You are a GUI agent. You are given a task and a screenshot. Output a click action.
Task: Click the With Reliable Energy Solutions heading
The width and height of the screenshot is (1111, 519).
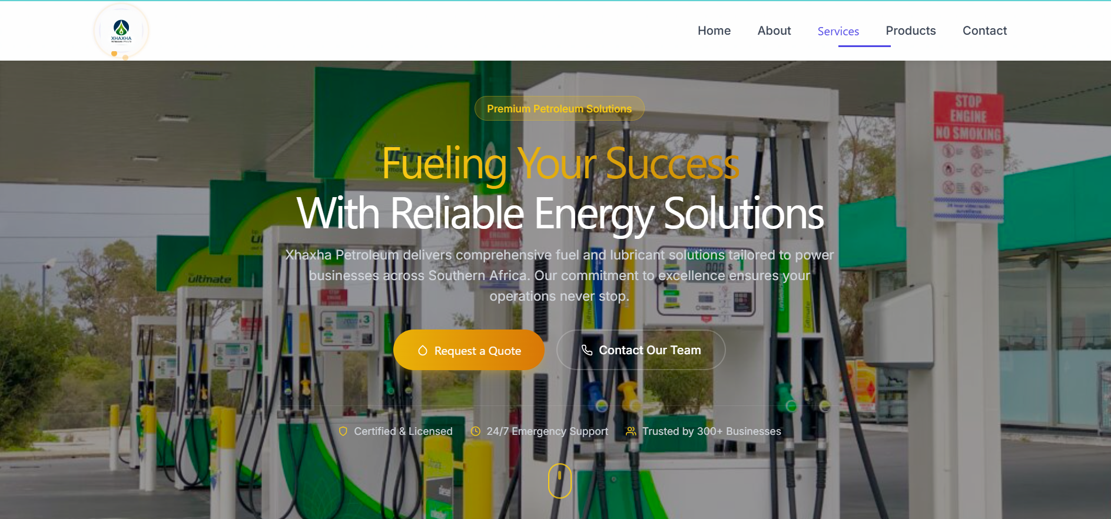(560, 213)
